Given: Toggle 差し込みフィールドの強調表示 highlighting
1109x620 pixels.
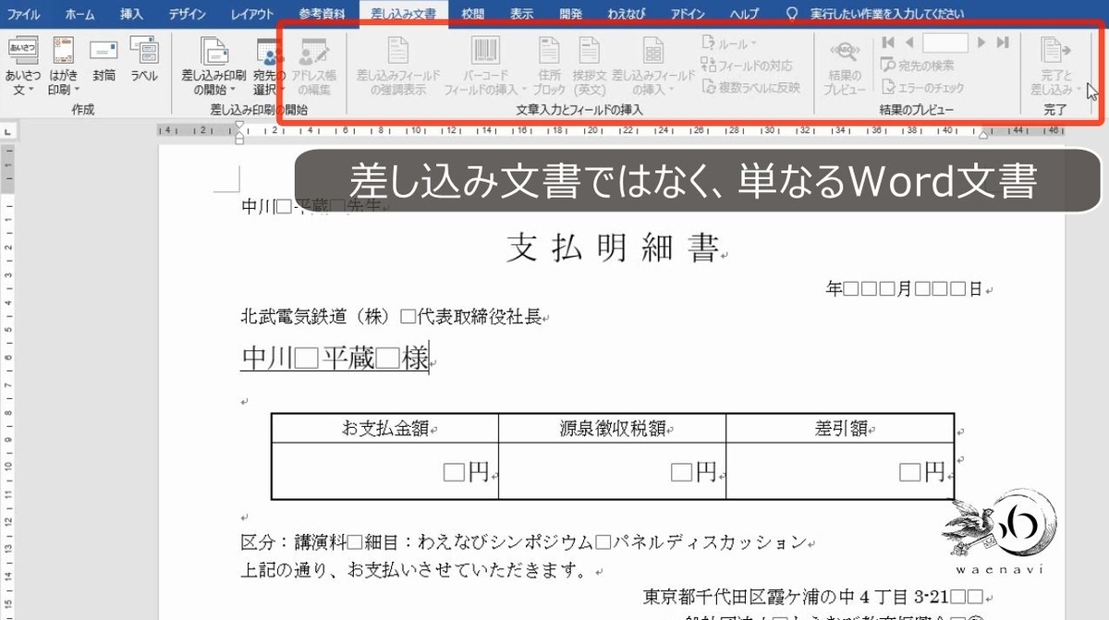Looking at the screenshot, I should point(397,65).
